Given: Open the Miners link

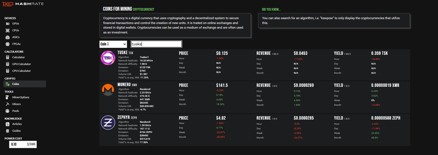Looking at the screenshot, I should (17, 104).
